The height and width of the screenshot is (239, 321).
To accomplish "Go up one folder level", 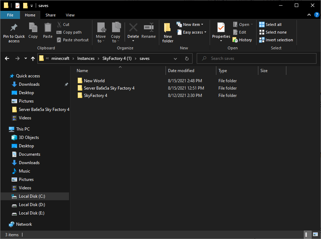I will pos(33,59).
